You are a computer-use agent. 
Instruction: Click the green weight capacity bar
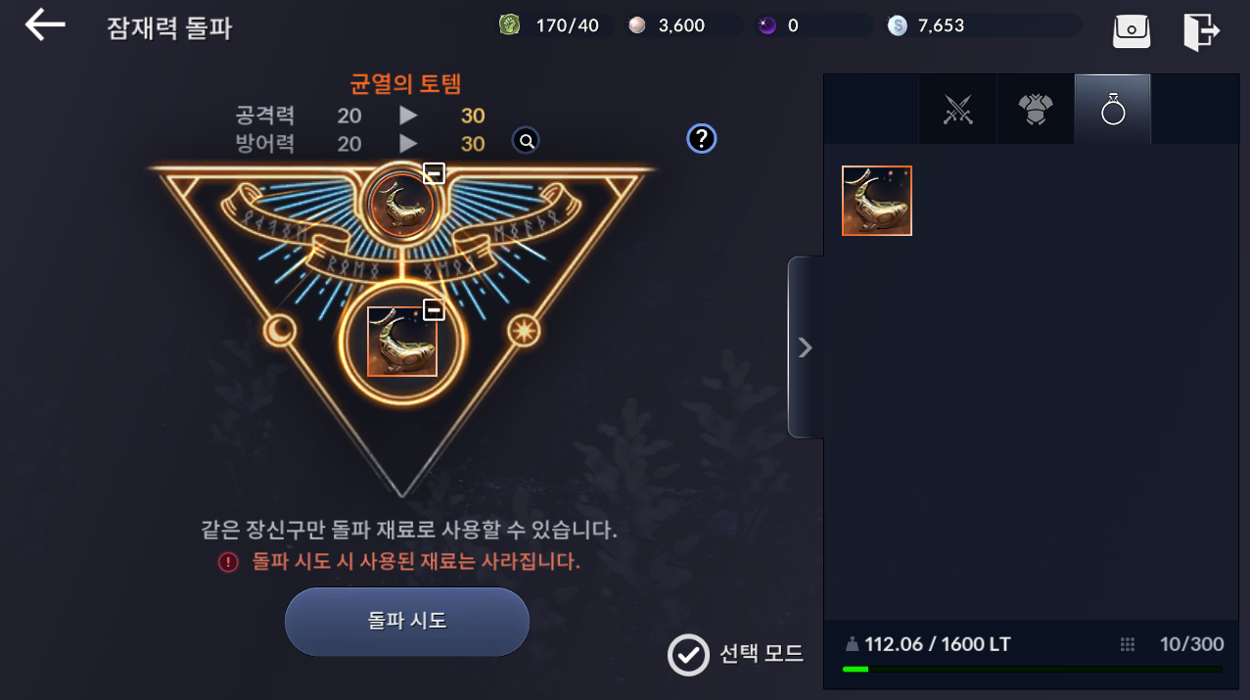coord(1033,670)
